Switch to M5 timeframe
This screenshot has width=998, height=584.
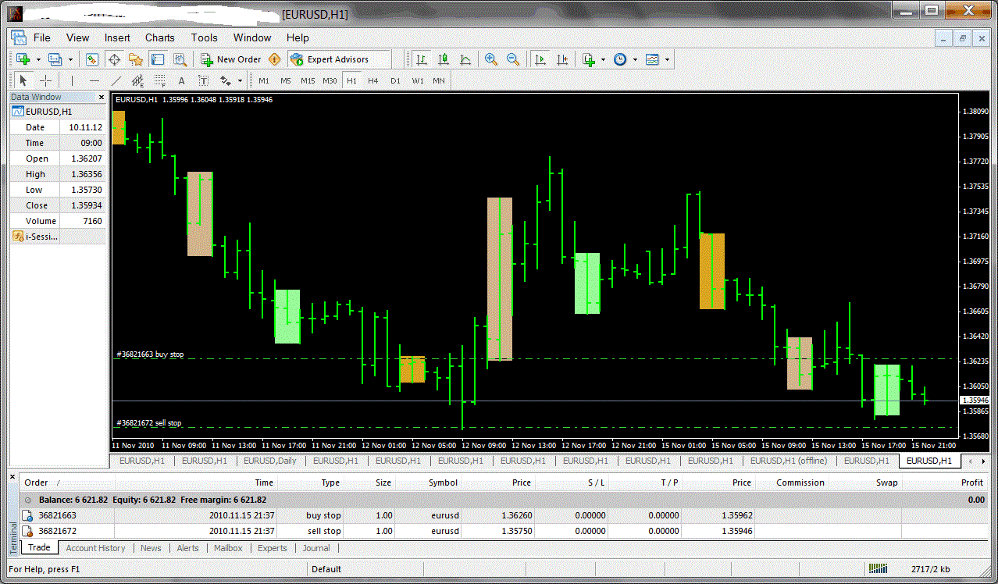pos(286,80)
